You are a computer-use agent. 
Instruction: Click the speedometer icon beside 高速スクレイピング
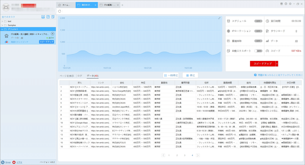(6, 42)
